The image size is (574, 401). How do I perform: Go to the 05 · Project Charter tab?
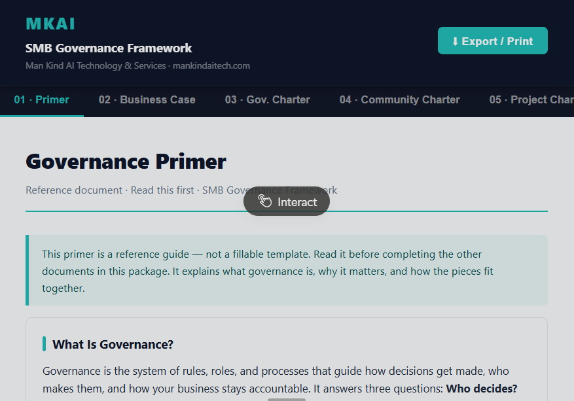(531, 100)
